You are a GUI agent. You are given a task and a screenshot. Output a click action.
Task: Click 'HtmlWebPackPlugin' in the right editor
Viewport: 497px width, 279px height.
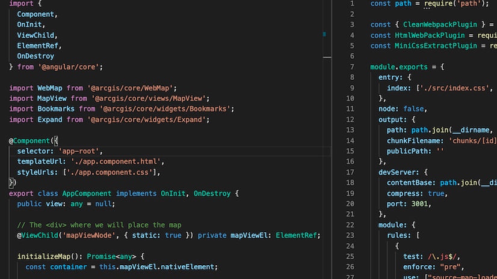(x=430, y=35)
